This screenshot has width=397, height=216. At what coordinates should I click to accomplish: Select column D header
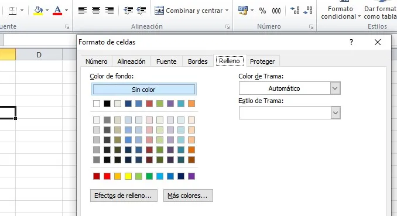click(x=39, y=54)
